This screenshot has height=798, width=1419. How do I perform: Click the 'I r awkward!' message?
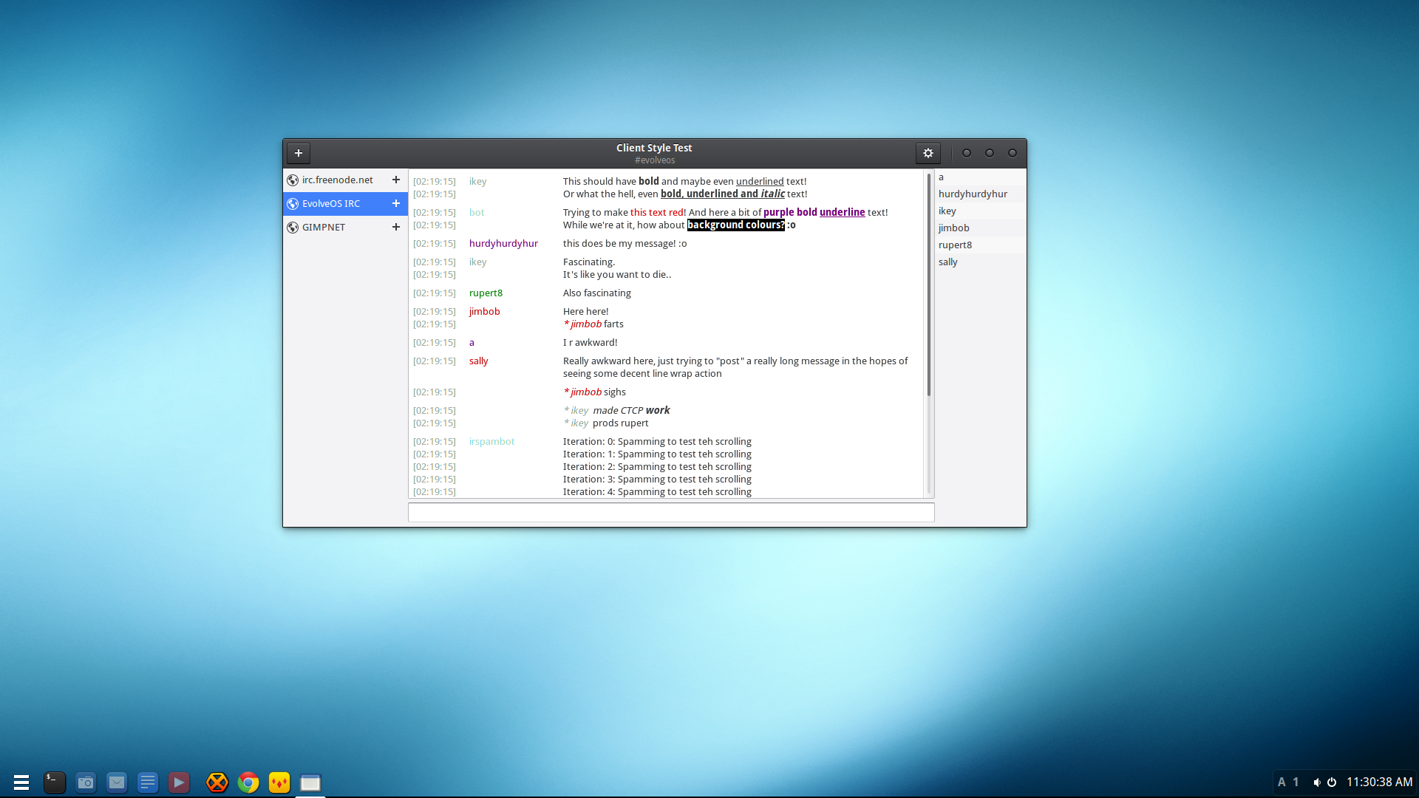pyautogui.click(x=590, y=343)
